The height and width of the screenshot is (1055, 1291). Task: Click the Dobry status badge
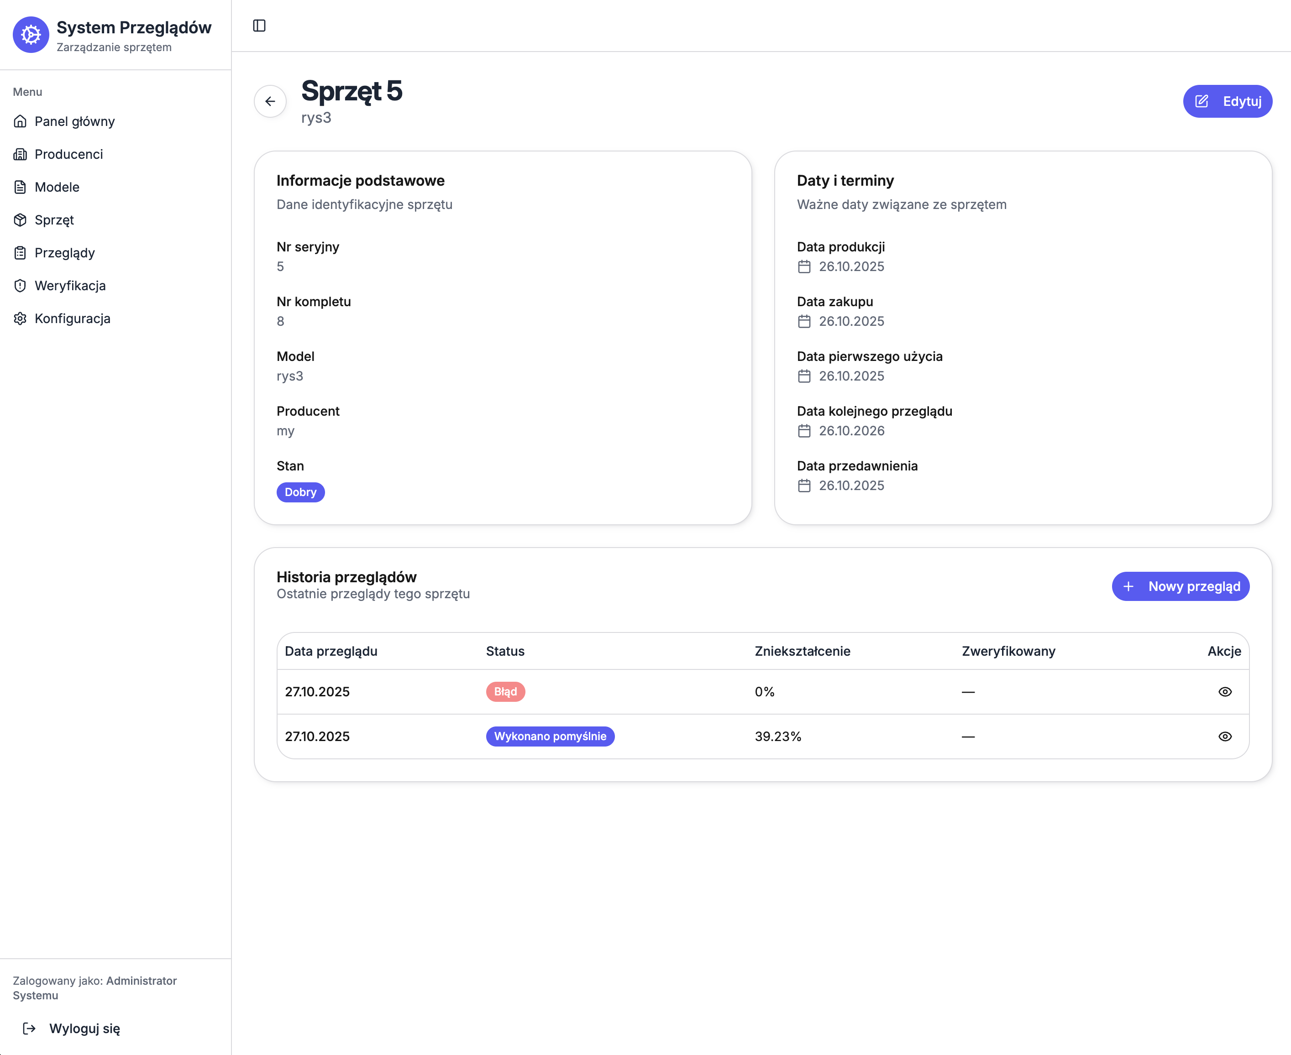pos(300,492)
